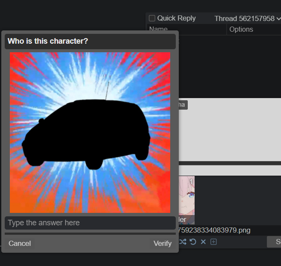Click the 'Who is this character?' heading

48,41
